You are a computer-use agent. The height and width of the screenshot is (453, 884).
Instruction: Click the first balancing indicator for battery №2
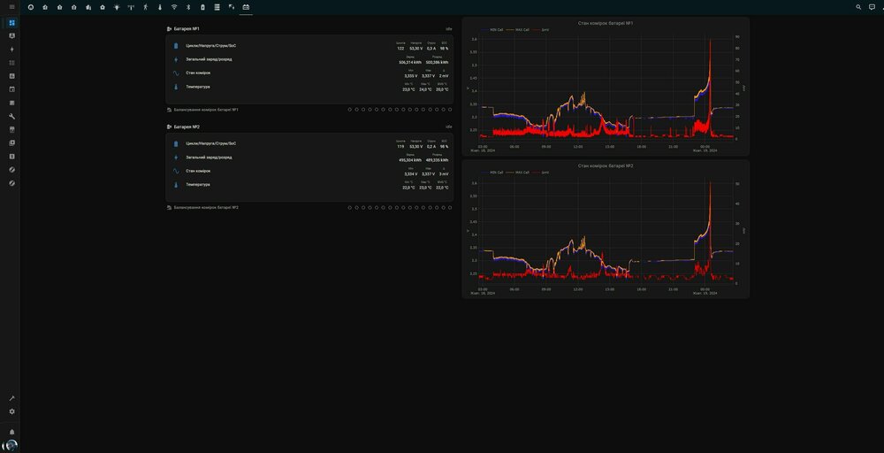click(350, 207)
